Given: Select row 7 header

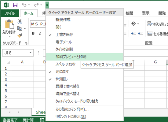Looking at the screenshot, I should coord(6,102).
